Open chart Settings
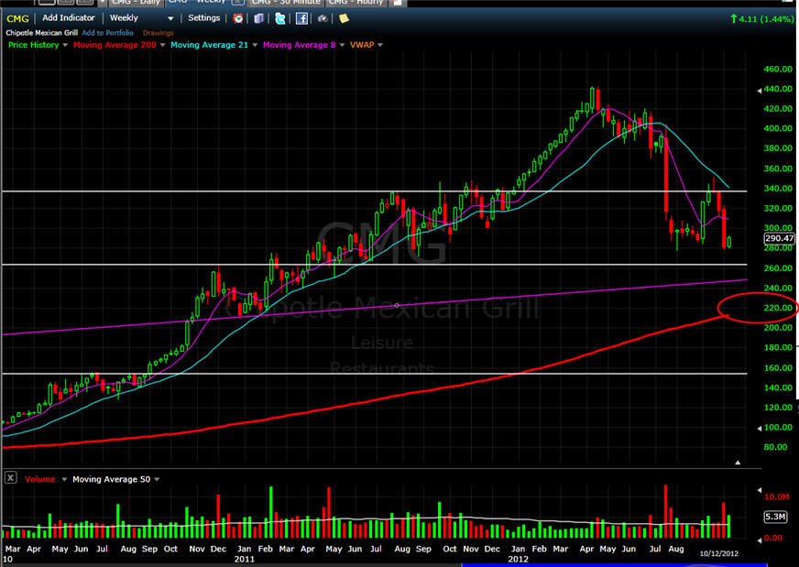799x567 pixels. [203, 17]
